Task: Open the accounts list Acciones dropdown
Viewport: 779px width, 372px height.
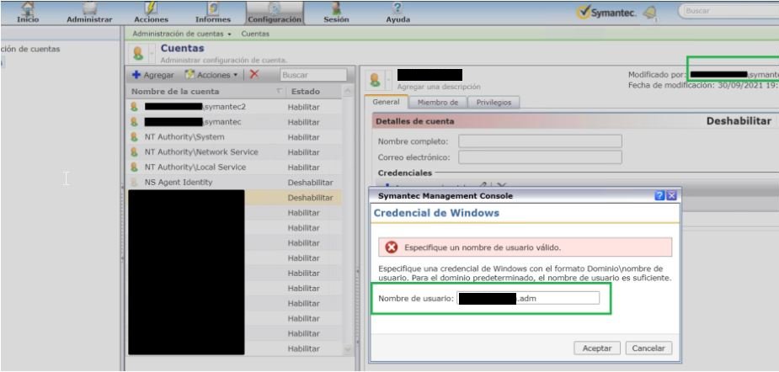Action: 211,75
